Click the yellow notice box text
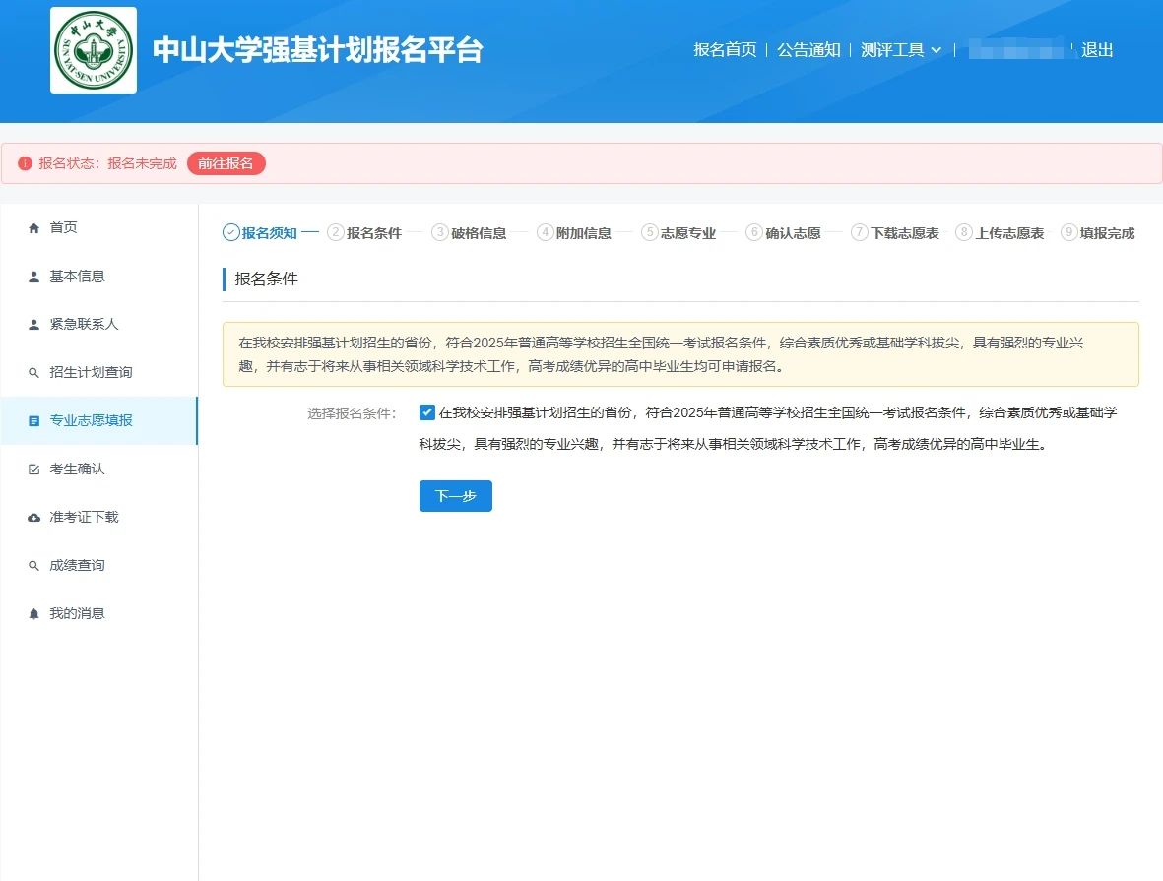Screen dimensions: 1163x881 (661, 354)
